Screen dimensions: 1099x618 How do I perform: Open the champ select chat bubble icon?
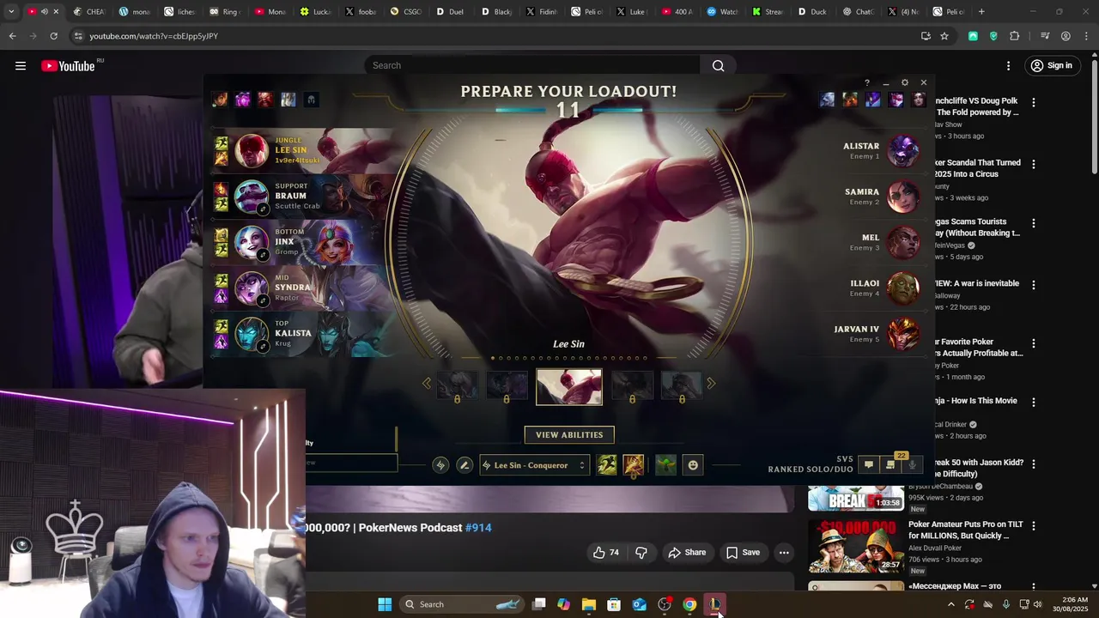869,464
